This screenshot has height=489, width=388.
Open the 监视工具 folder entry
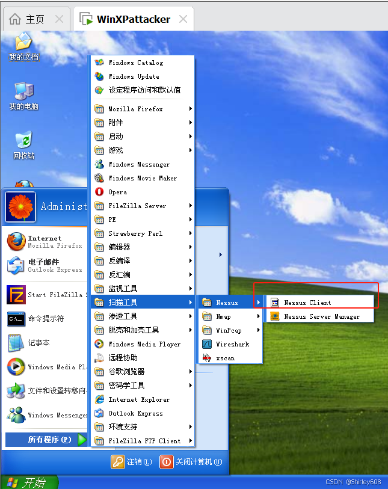143,289
